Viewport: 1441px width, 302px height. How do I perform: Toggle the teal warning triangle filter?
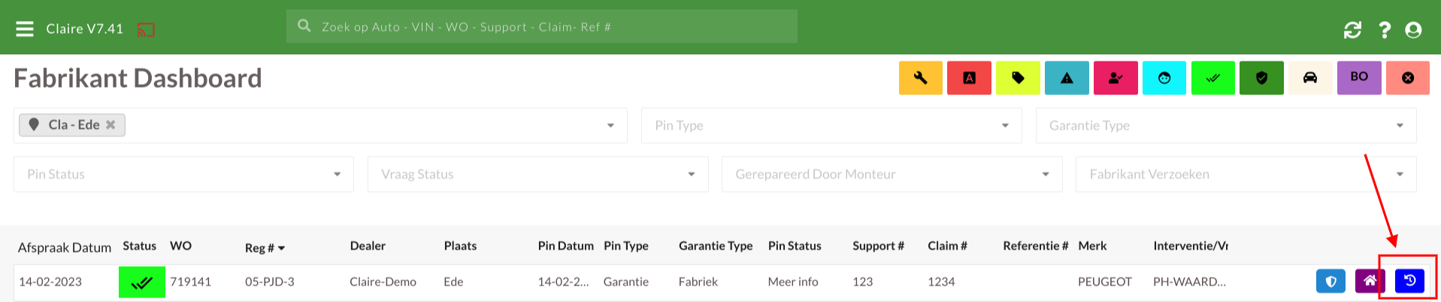1067,78
